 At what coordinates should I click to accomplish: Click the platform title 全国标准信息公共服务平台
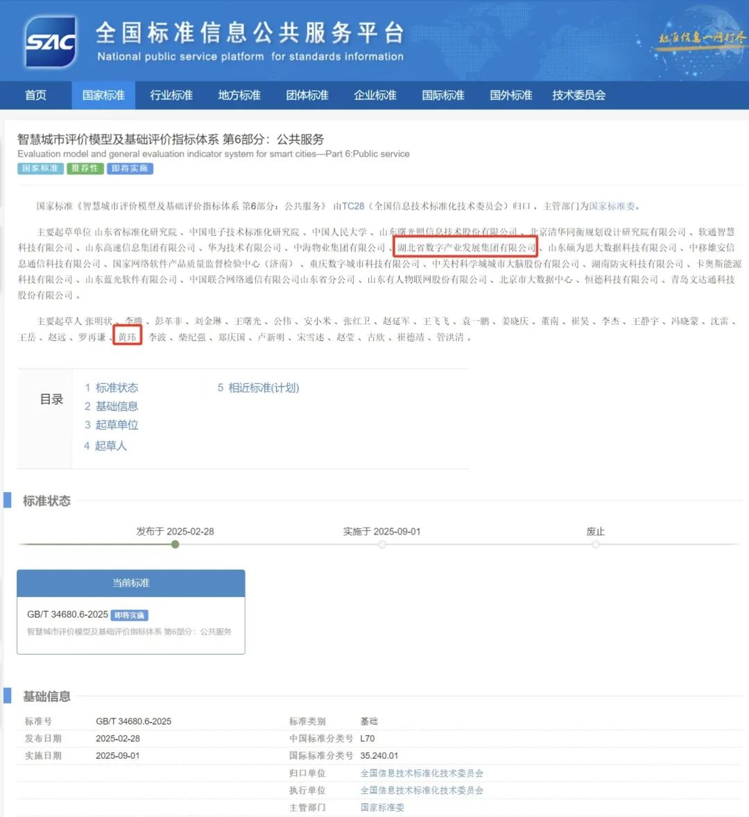click(250, 33)
